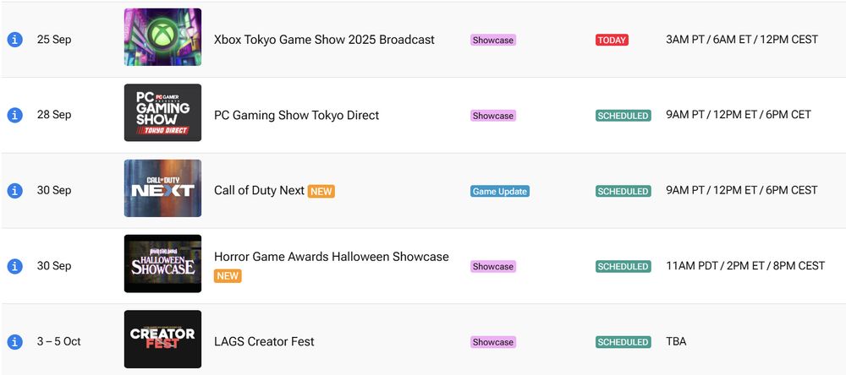Click 30 Sep date for Horror Game Awards
The width and height of the screenshot is (846, 375).
[54, 265]
